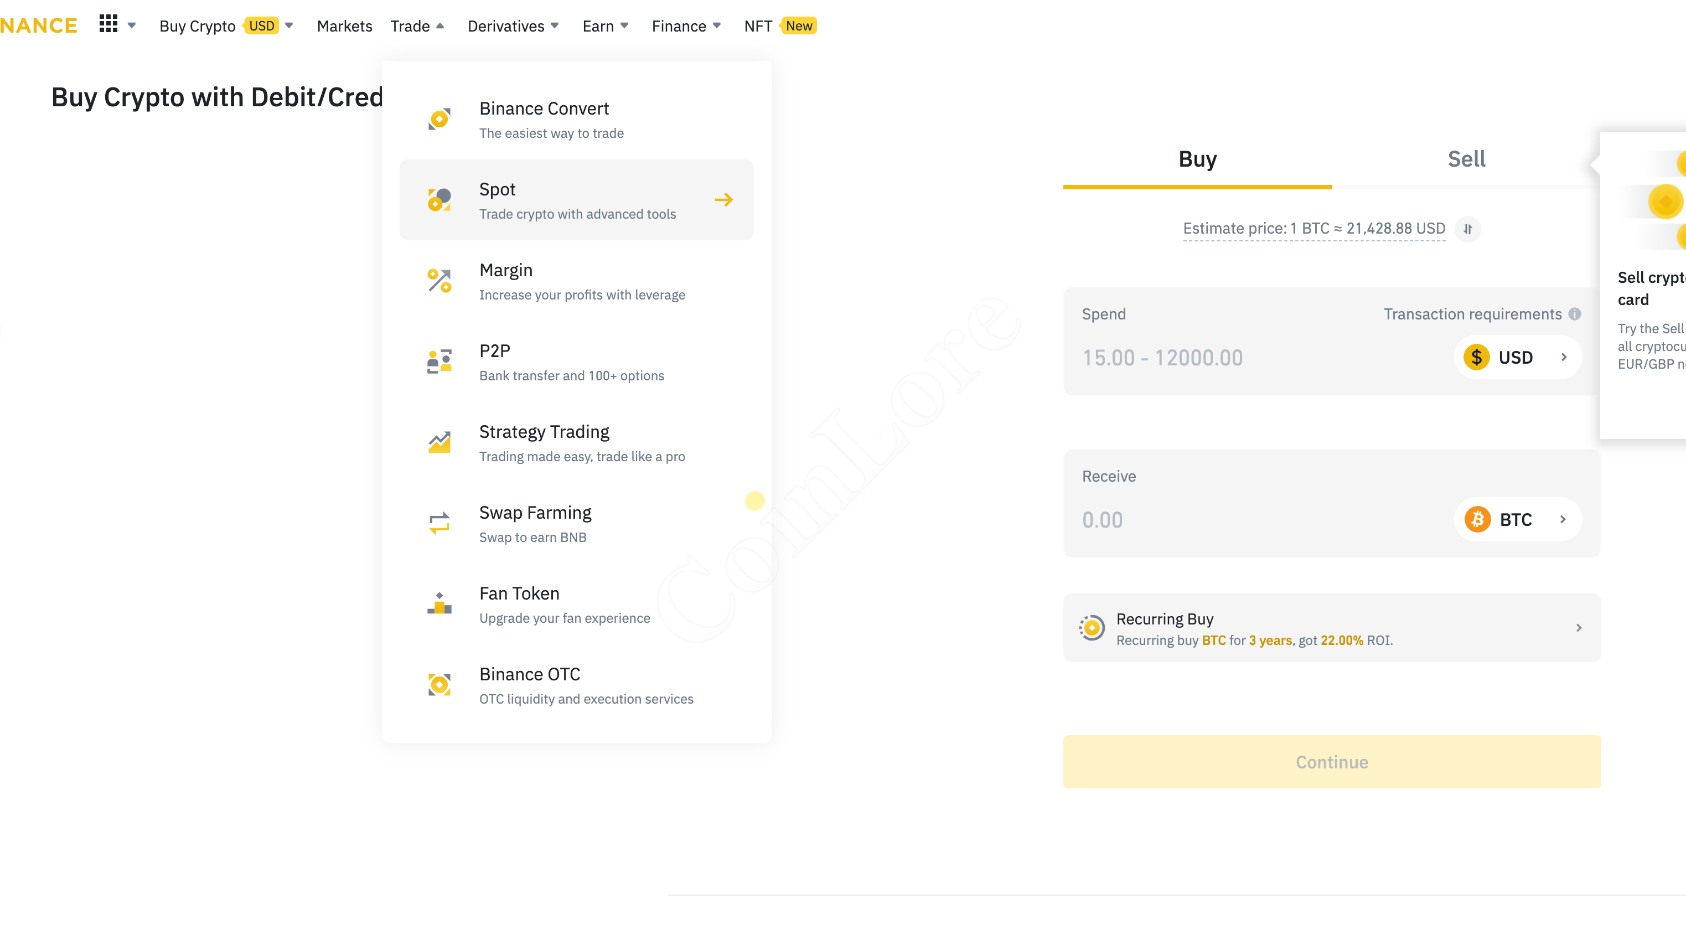Click the Bitcoin logo icon
This screenshot has width=1686, height=940.
coord(1477,520)
